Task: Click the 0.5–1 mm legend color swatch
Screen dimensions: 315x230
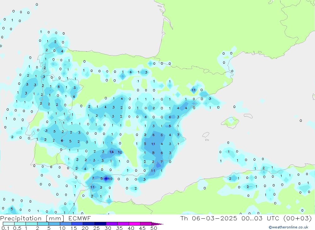Action: (x=20, y=224)
